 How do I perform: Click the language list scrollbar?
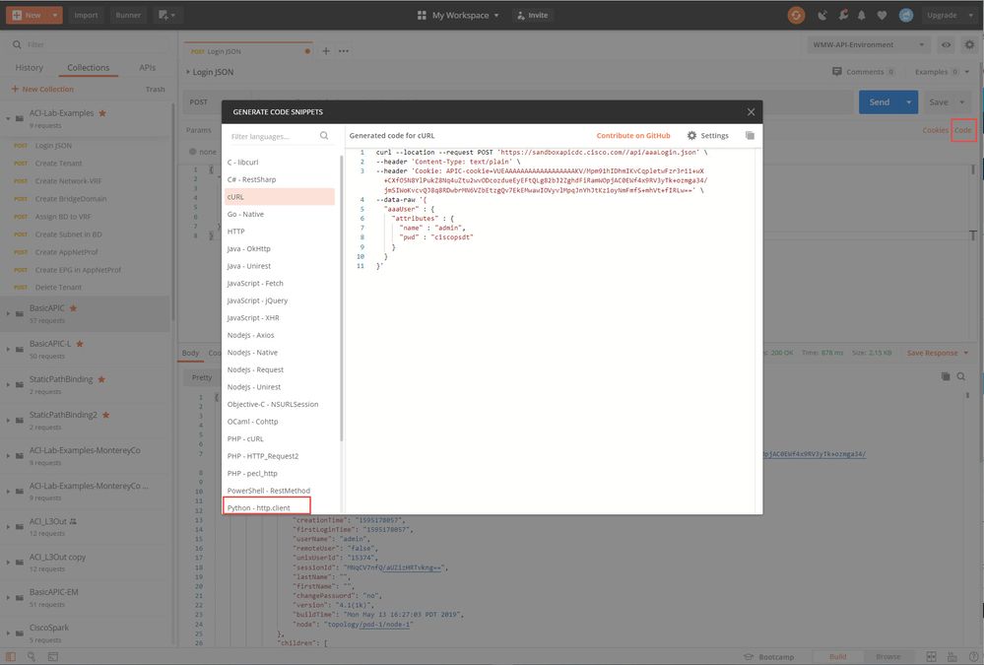[x=342, y=299]
